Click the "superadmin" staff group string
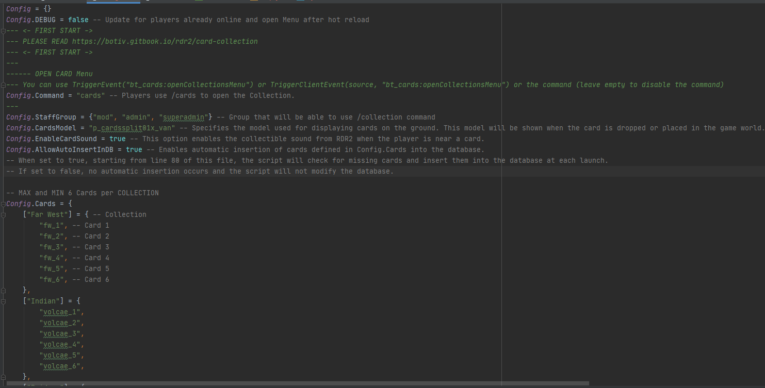This screenshot has height=388, width=765. click(184, 117)
